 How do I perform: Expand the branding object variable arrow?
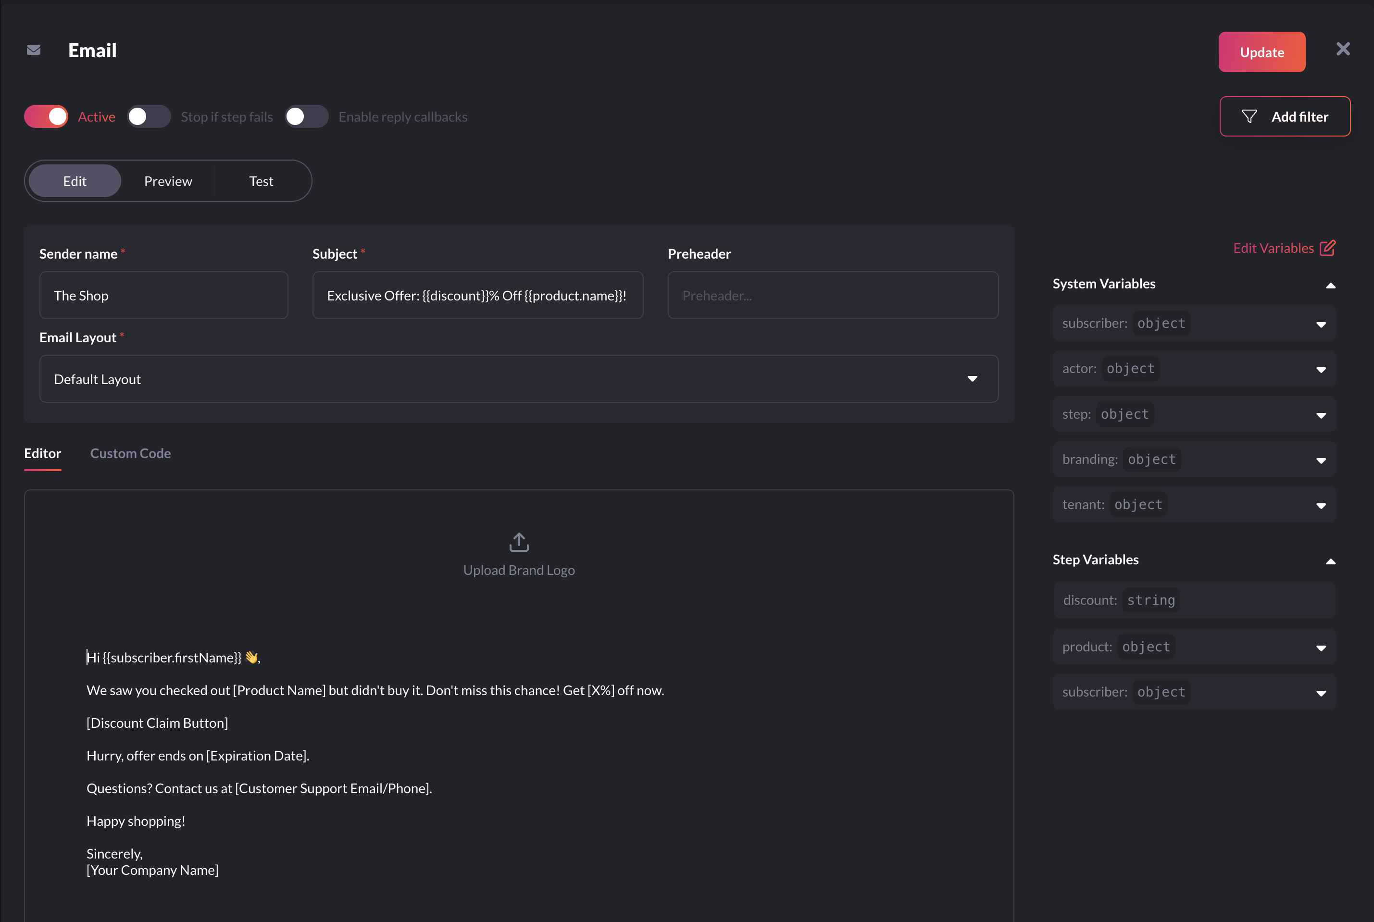[x=1321, y=461]
